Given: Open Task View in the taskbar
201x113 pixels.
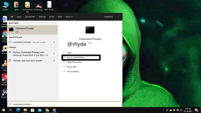Looking at the screenshot, I should click(11, 110).
